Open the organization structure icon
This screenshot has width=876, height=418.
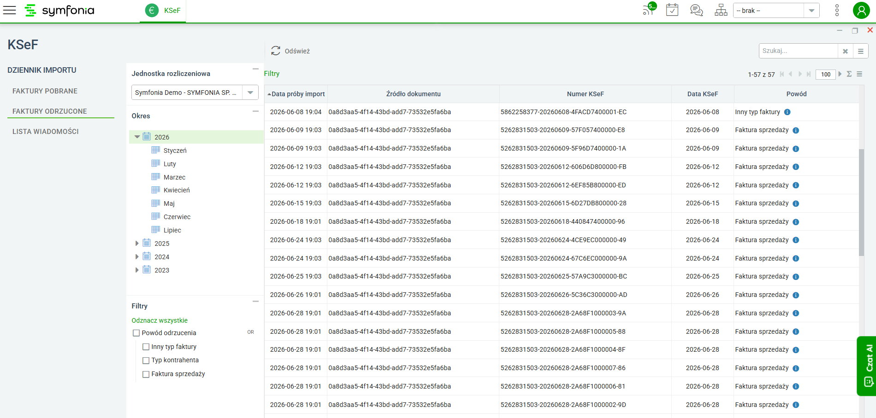(721, 10)
